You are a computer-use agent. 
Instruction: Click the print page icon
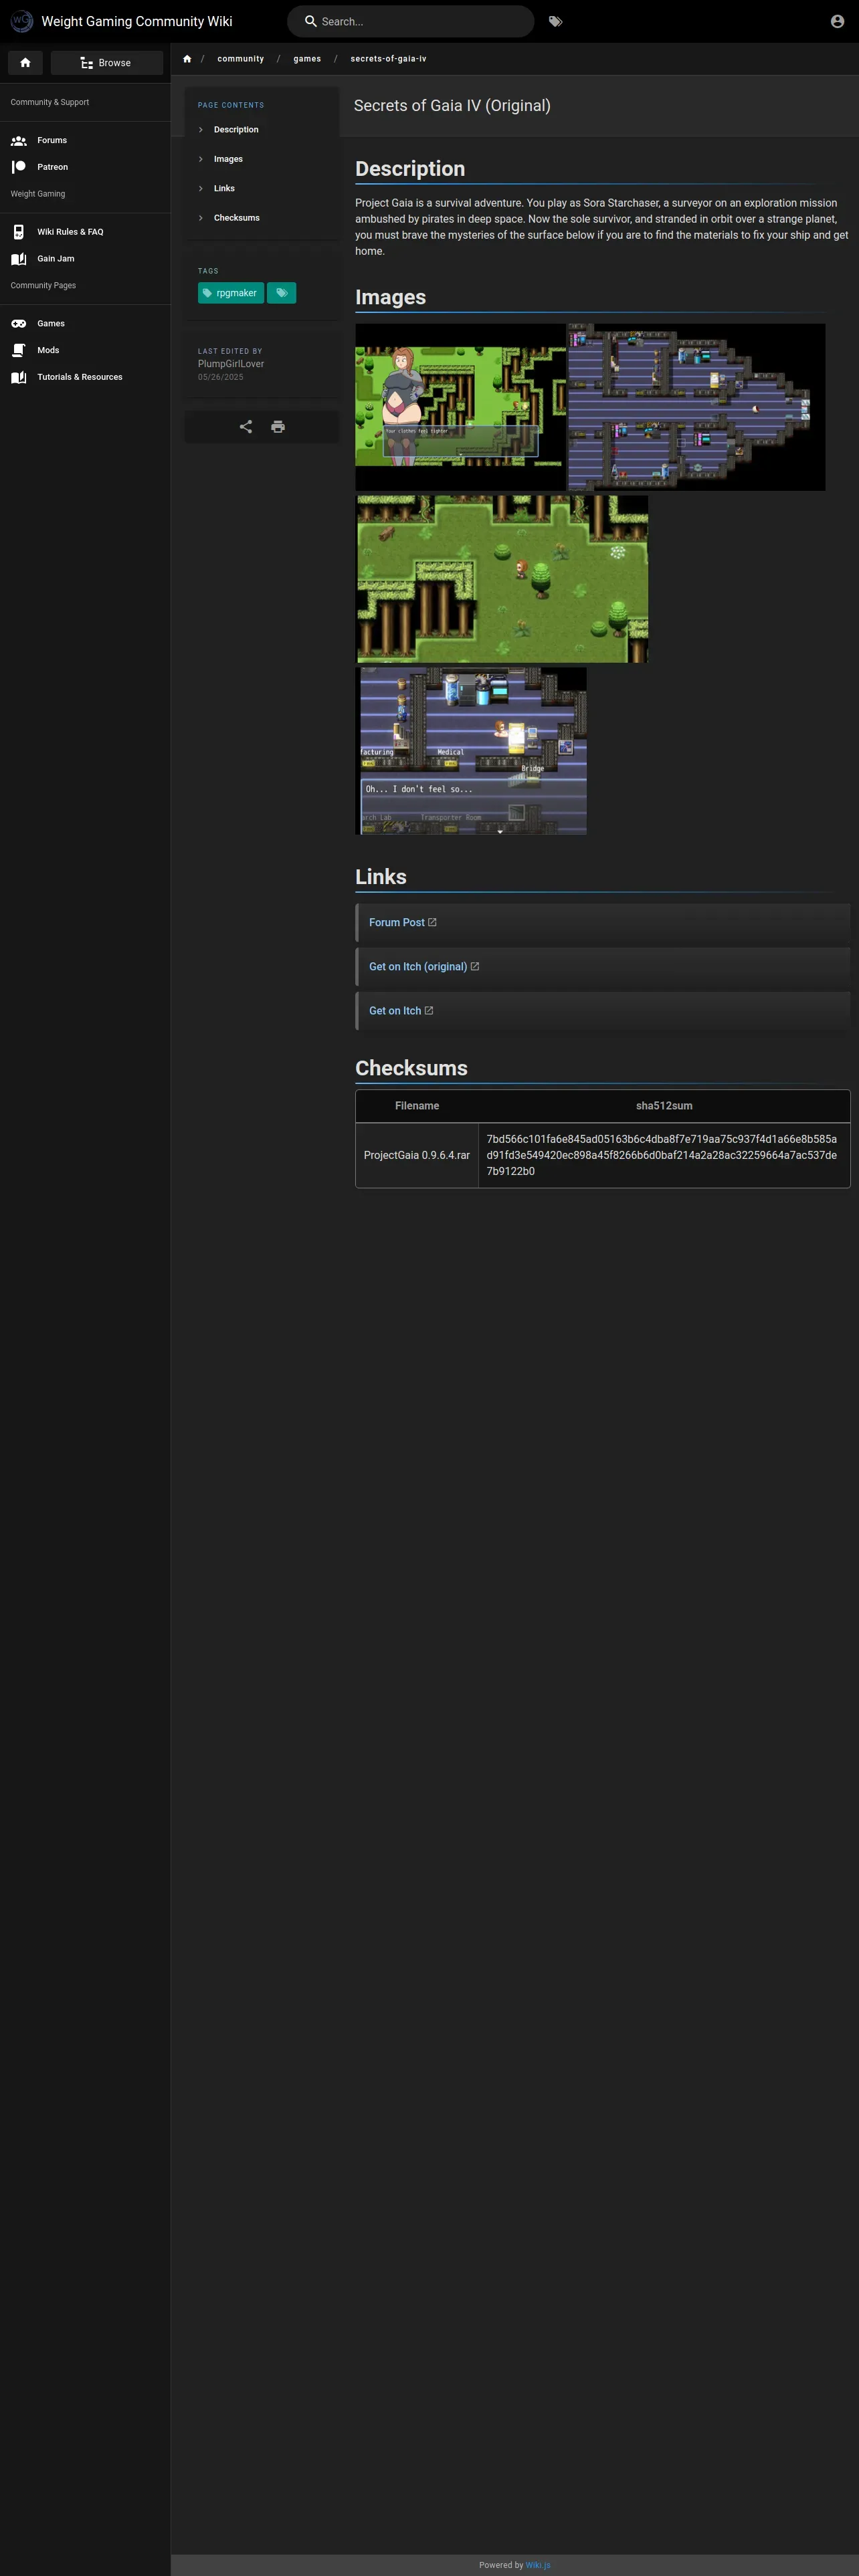(x=278, y=427)
